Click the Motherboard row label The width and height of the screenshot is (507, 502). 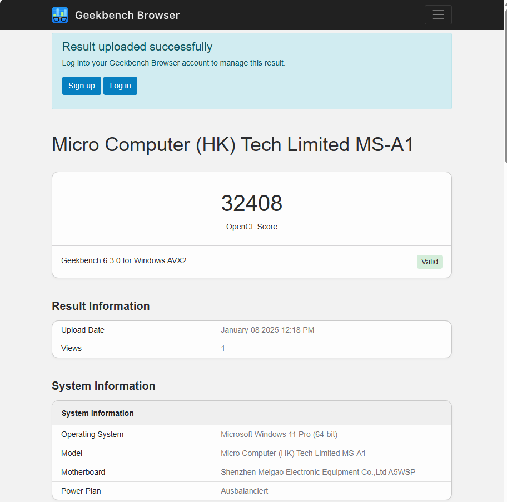pyautogui.click(x=83, y=472)
